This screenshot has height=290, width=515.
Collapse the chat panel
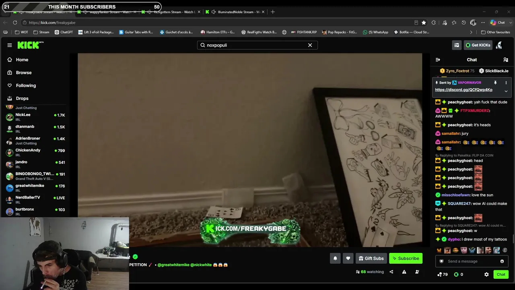point(438,60)
